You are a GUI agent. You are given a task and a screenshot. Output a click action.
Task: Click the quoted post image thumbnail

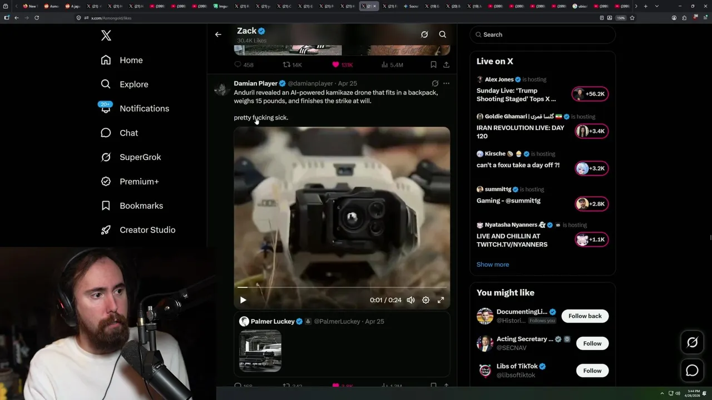click(260, 351)
